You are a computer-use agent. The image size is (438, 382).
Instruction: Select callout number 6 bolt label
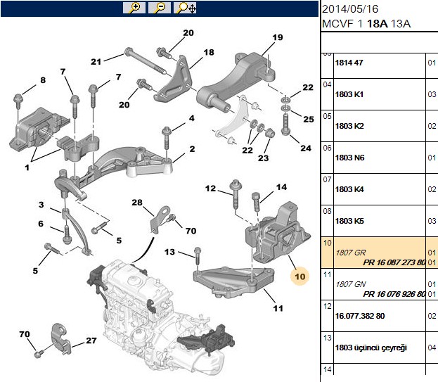pyautogui.click(x=41, y=224)
